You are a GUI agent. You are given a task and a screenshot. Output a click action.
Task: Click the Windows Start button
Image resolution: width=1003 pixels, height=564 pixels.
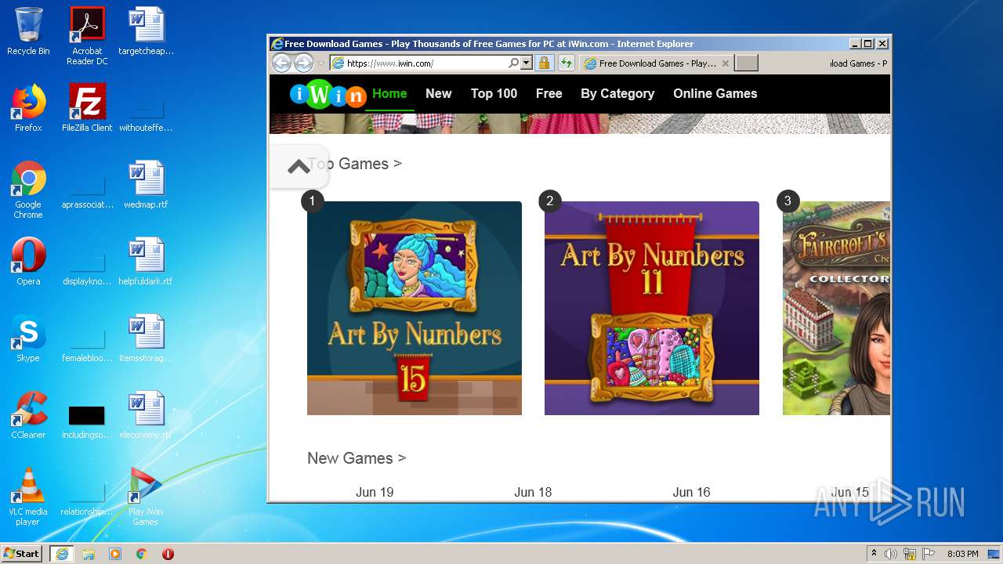click(x=22, y=554)
